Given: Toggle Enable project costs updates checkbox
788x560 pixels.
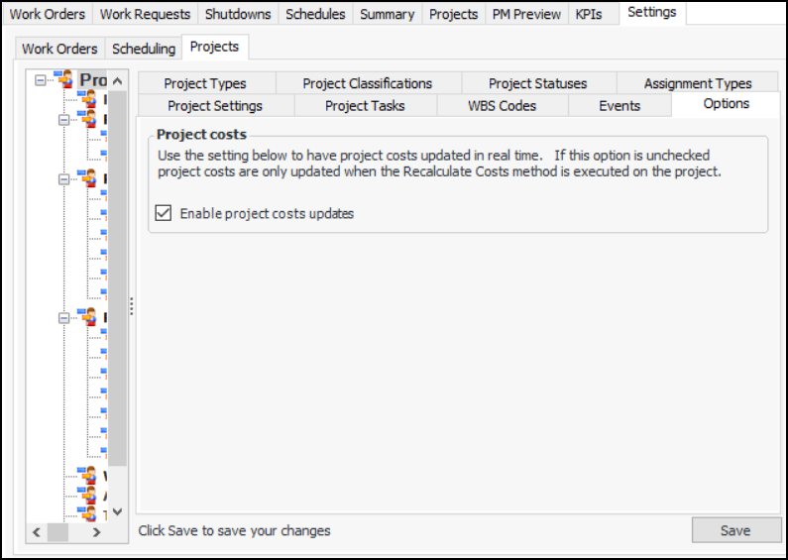Looking at the screenshot, I should pos(165,213).
